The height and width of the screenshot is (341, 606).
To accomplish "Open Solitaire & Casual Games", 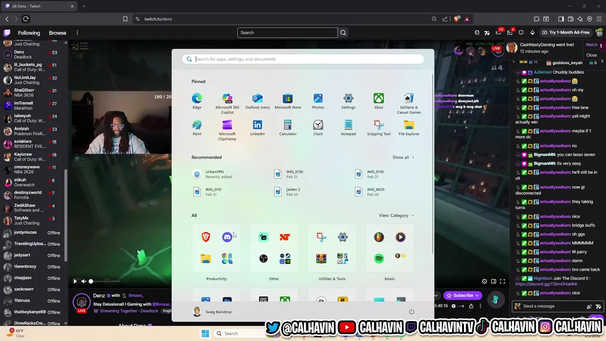I will click(x=409, y=103).
